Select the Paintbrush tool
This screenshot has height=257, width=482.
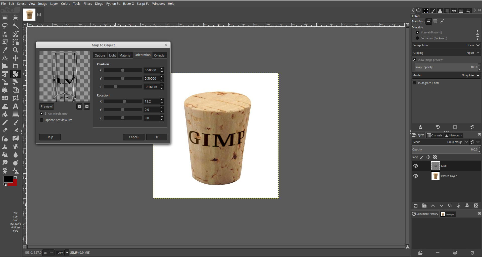tap(16, 122)
